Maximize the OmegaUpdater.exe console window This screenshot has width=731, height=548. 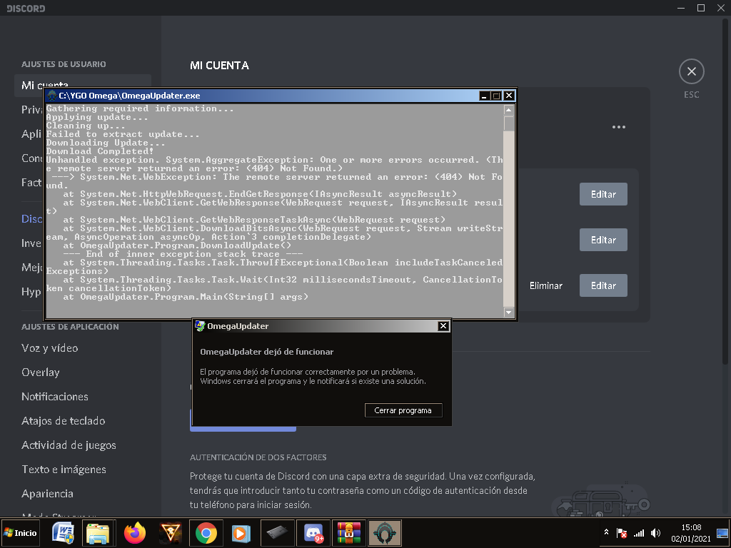(497, 96)
